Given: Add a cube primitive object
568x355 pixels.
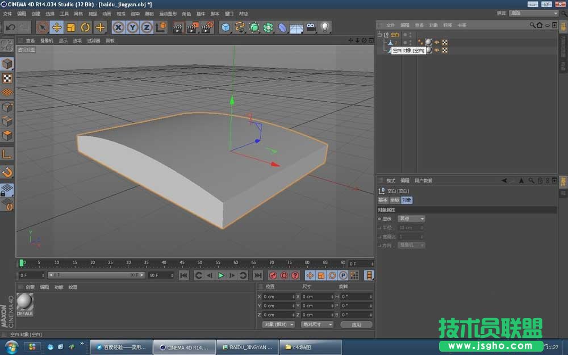Looking at the screenshot, I should 225,27.
